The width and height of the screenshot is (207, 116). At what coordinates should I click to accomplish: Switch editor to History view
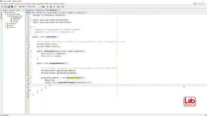tap(34, 13)
